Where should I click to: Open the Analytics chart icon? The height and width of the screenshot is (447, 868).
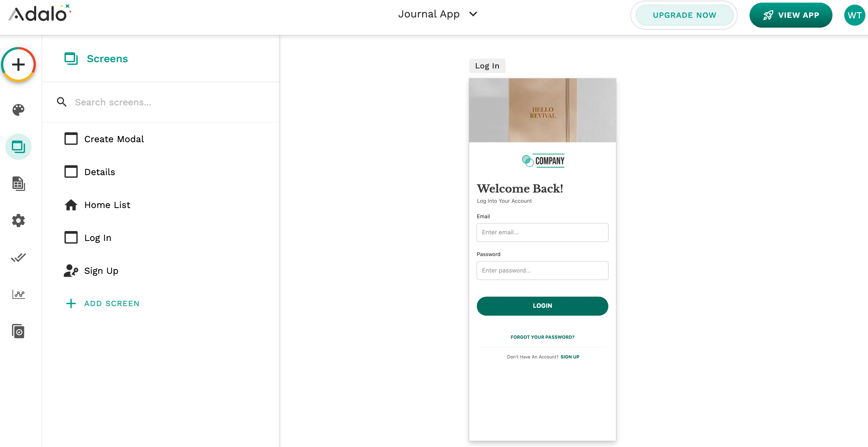click(x=18, y=294)
